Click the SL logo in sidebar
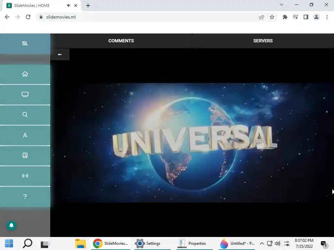 tap(25, 43)
